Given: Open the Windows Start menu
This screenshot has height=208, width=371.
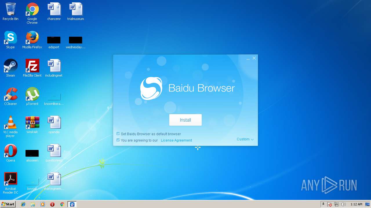Looking at the screenshot, I should 8,204.
